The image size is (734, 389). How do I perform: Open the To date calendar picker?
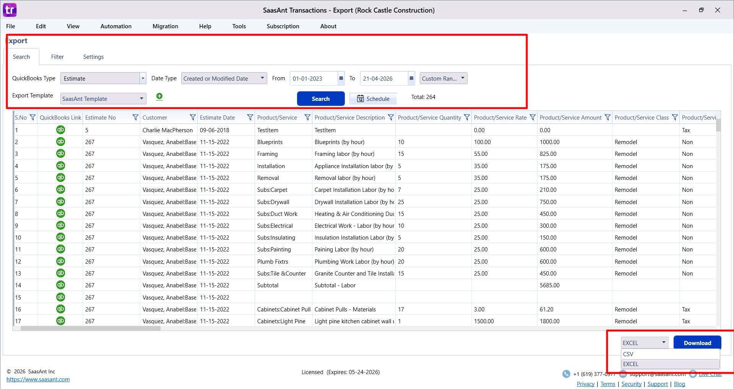tap(411, 78)
